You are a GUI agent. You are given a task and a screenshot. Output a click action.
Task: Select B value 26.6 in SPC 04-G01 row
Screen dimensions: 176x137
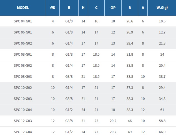click(x=130, y=21)
